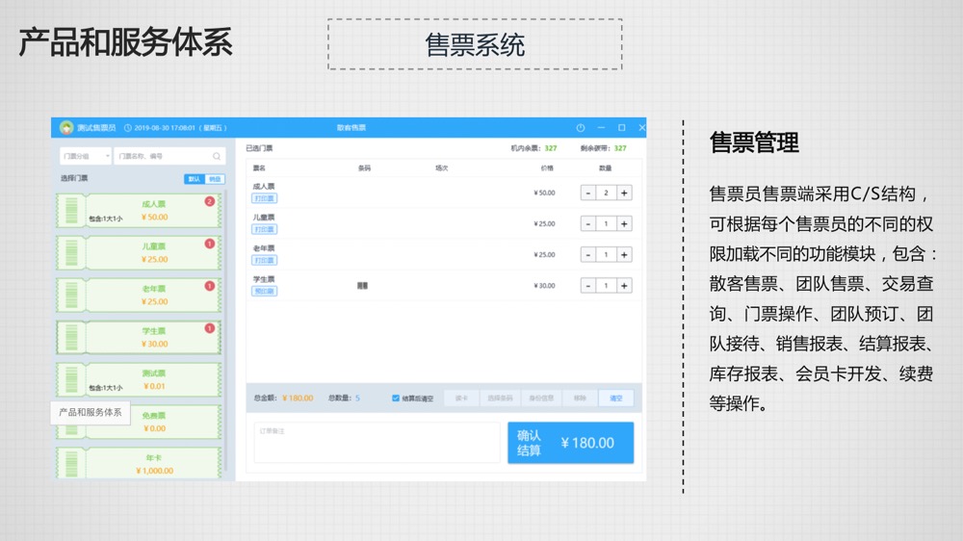Click the 剩余碳带 327 indicator
The image size is (963, 541).
click(x=603, y=148)
